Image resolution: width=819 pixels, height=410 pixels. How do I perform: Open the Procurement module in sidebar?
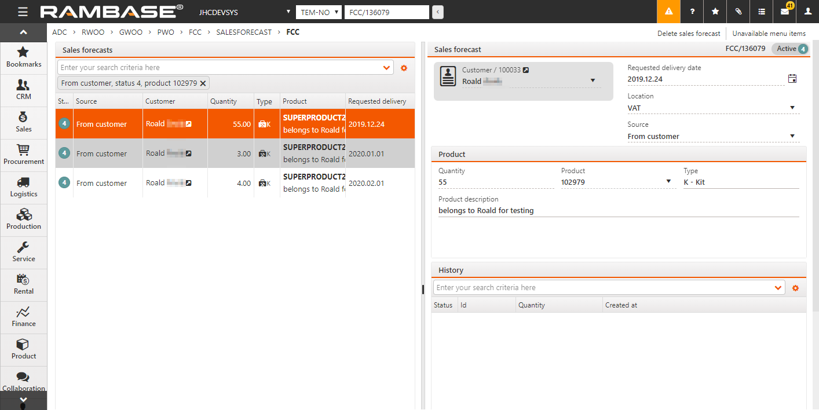(24, 154)
